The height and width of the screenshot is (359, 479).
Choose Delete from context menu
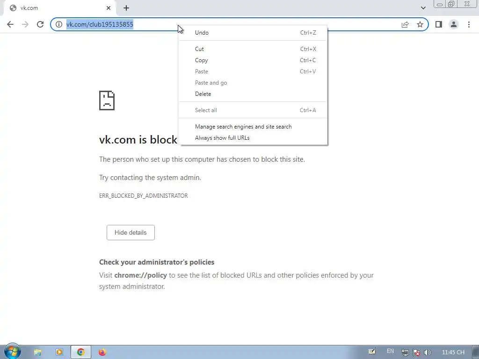coord(253,93)
